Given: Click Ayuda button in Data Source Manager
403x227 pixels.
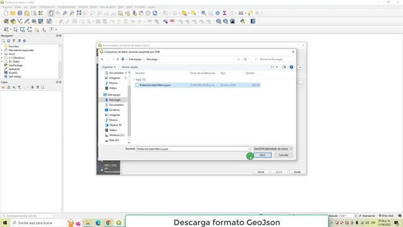Looking at the screenshot, I should point(297,172).
